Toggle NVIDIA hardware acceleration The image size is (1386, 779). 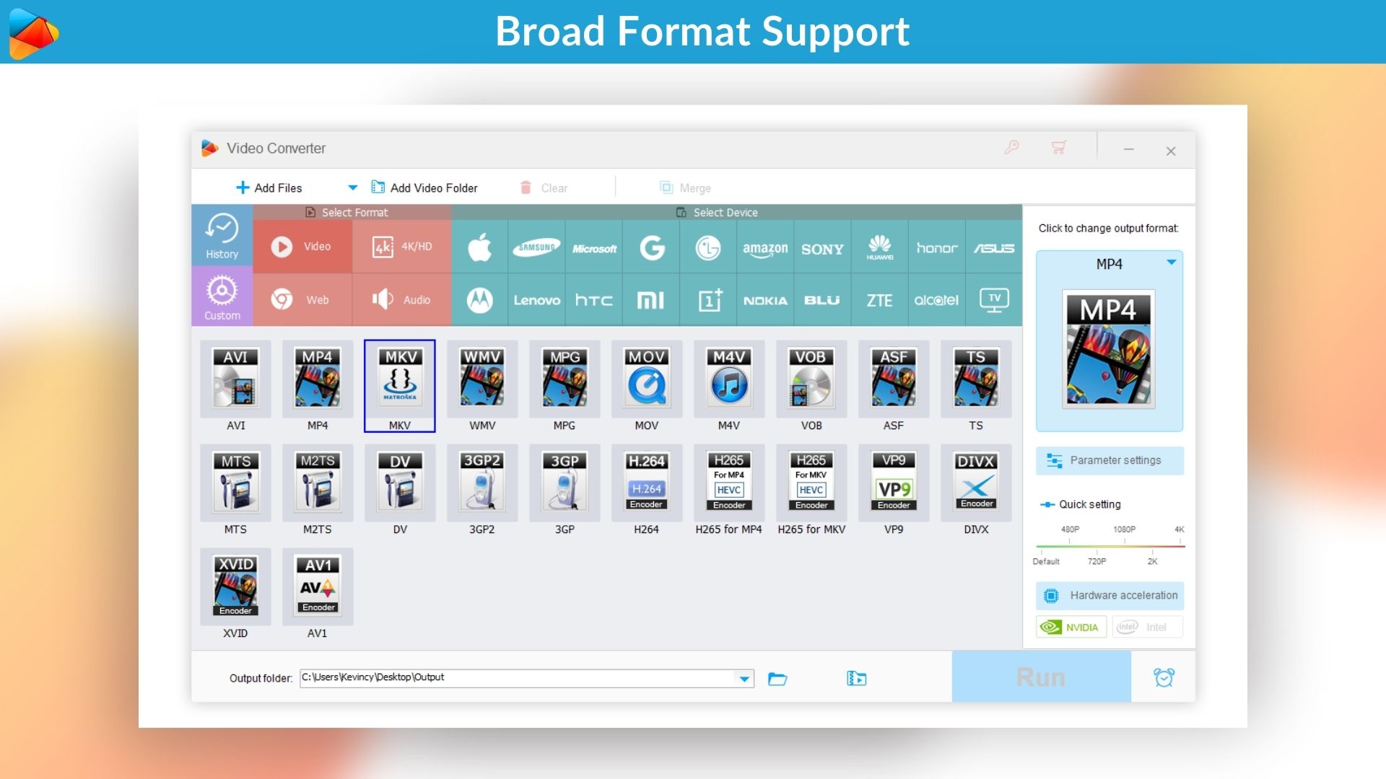[x=1071, y=627]
